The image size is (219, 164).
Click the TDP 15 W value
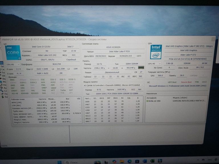[x=74, y=51]
